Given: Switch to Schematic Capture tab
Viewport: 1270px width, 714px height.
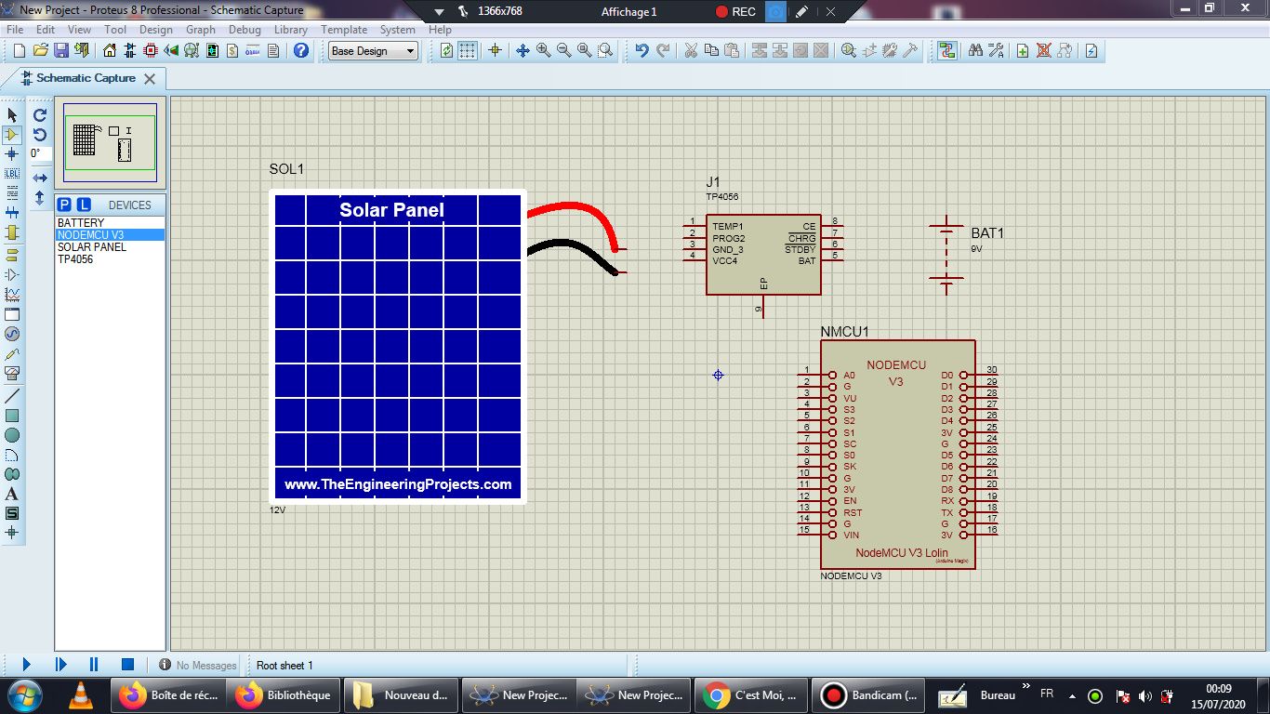Looking at the screenshot, I should [86, 78].
